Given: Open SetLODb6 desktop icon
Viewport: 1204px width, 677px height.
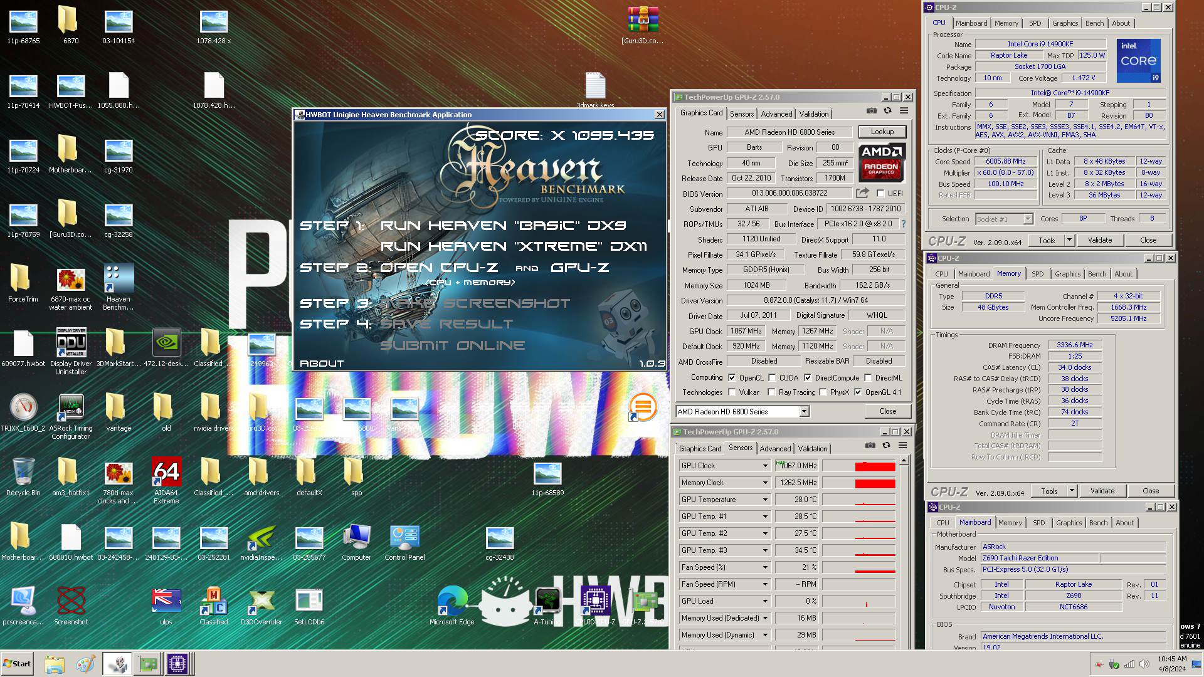Looking at the screenshot, I should [x=309, y=607].
